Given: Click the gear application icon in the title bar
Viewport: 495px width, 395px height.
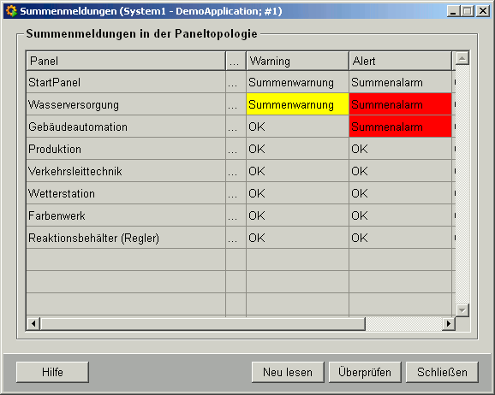Looking at the screenshot, I should [11, 11].
